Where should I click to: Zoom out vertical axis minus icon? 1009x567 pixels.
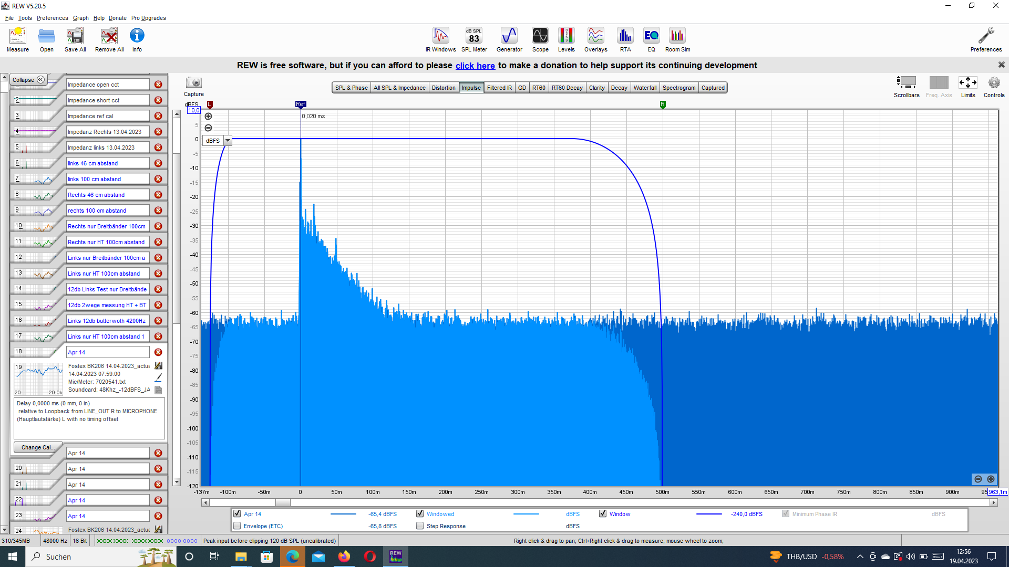pyautogui.click(x=208, y=128)
